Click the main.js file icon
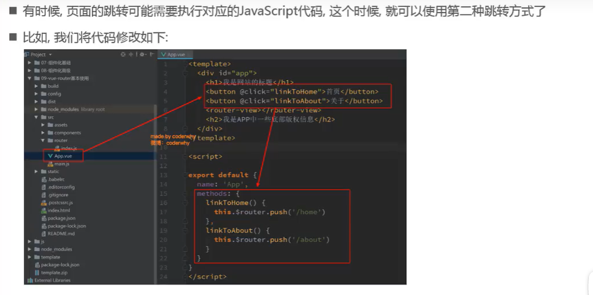The width and height of the screenshot is (593, 295). pos(50,164)
